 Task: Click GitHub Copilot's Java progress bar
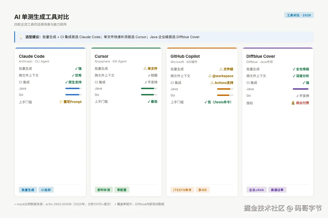(x=225, y=89)
